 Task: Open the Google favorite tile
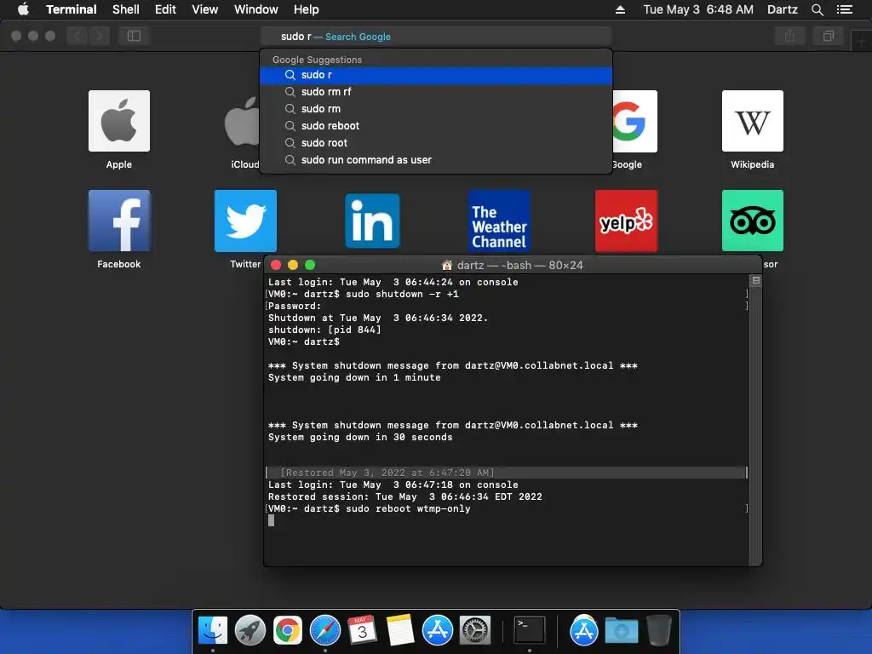click(x=634, y=121)
